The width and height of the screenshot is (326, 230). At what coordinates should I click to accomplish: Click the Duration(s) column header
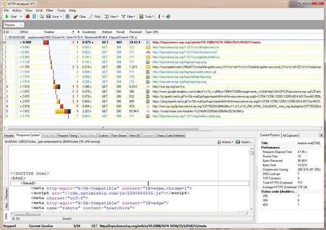(89, 32)
